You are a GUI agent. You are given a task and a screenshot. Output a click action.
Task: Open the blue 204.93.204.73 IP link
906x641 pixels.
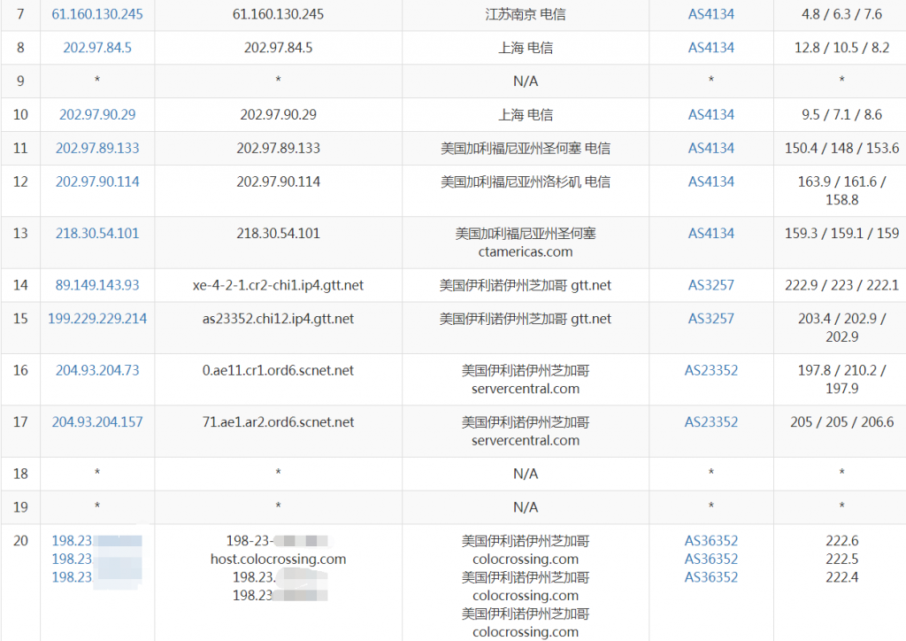click(97, 370)
